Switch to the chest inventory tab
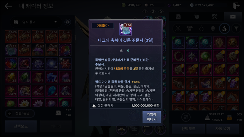 point(233,16)
